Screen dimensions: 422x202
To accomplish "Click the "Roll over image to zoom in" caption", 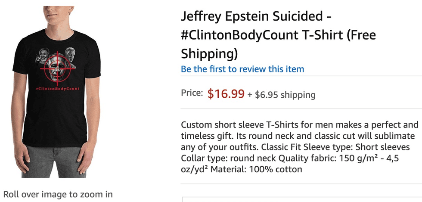I will 58,194.
